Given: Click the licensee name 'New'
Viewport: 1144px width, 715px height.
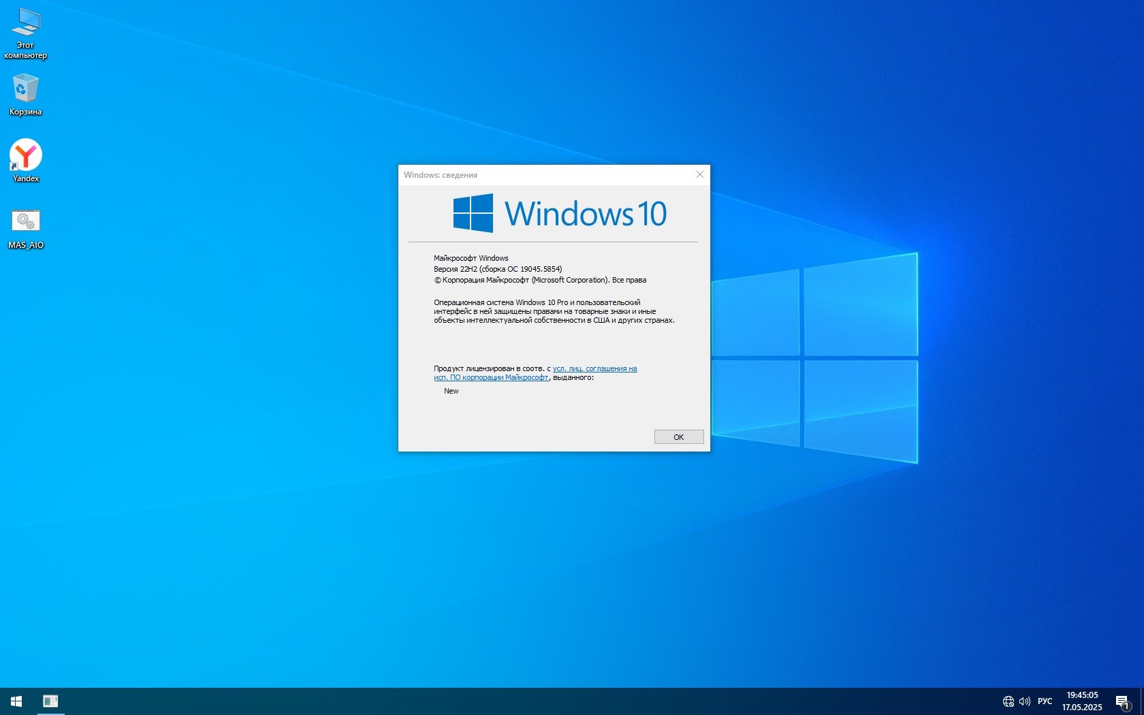Looking at the screenshot, I should pos(451,391).
